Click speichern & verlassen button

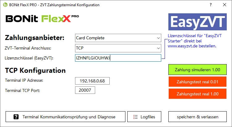tap(197, 117)
